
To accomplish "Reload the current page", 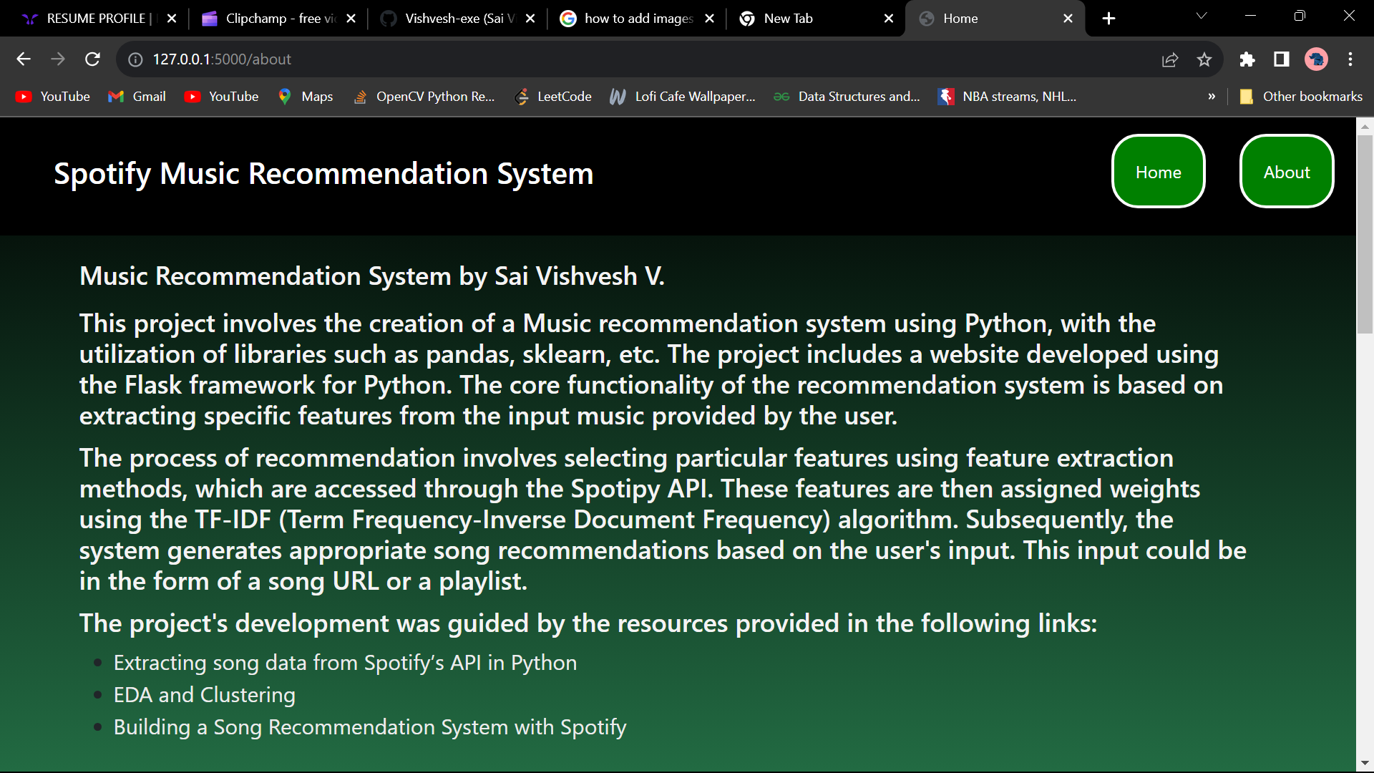I will (x=92, y=59).
